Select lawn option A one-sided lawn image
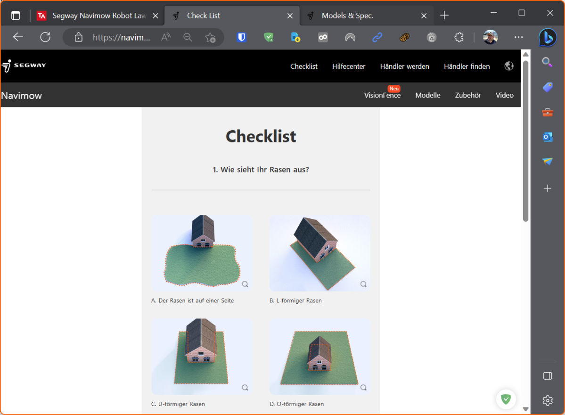This screenshot has height=415, width=565. tap(202, 253)
